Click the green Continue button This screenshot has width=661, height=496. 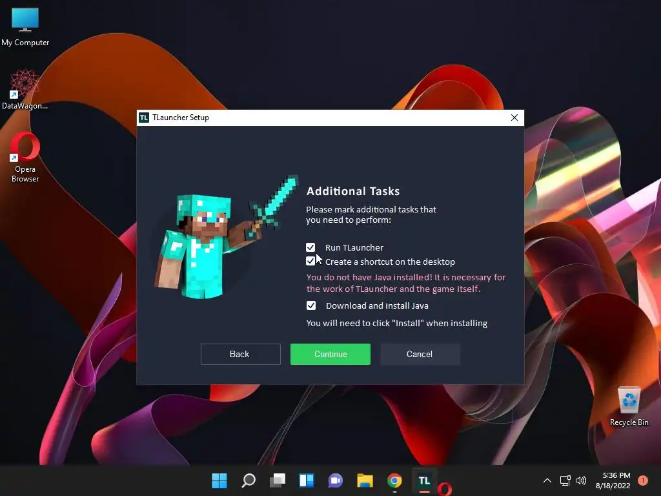point(330,355)
